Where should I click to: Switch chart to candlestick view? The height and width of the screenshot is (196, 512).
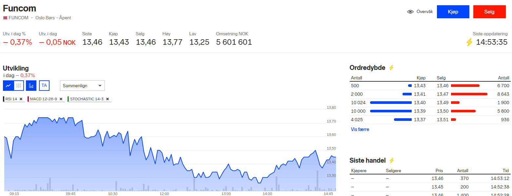pyautogui.click(x=18, y=86)
